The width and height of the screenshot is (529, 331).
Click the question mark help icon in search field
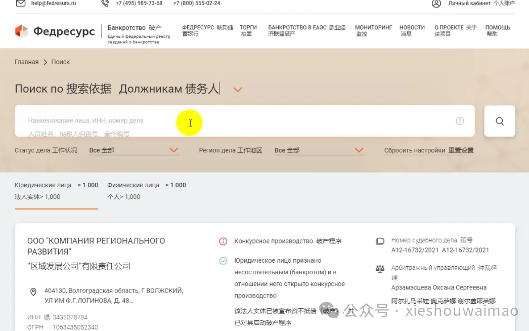click(460, 121)
